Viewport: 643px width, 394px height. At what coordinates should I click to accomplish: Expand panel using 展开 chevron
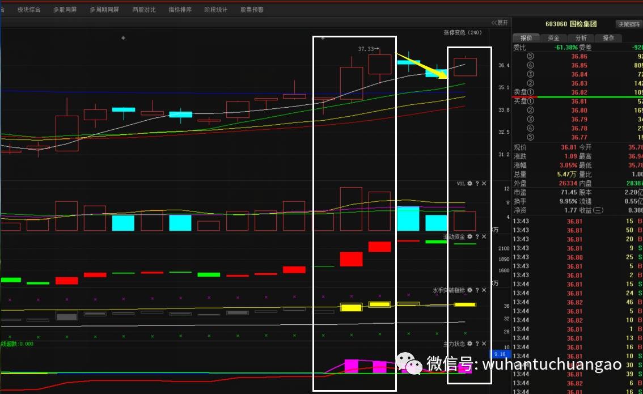click(x=500, y=23)
